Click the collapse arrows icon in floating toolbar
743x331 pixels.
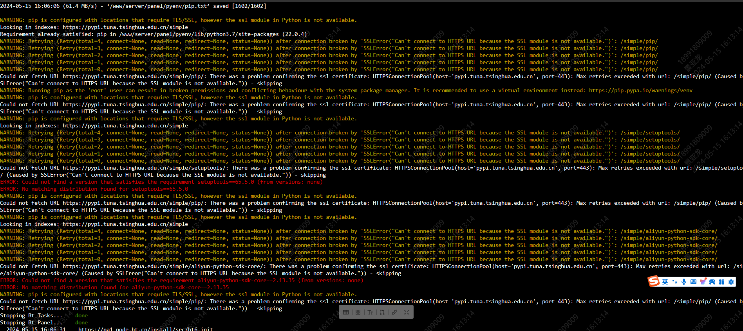click(407, 312)
